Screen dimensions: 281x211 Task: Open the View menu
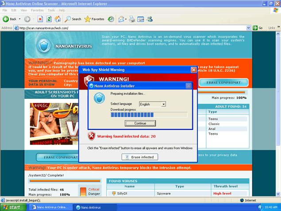coord(23,10)
